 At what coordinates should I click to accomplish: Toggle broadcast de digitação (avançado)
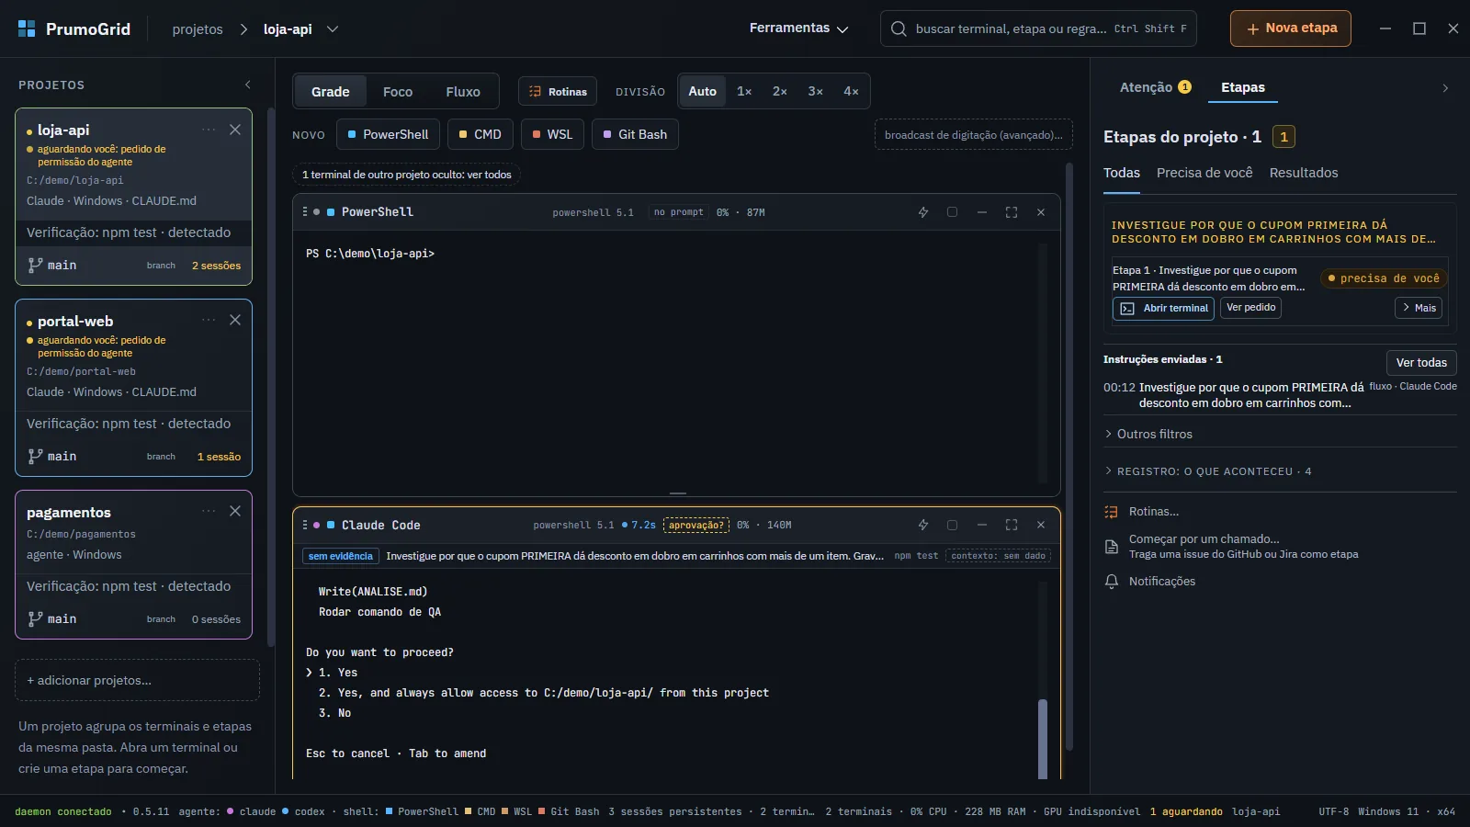974,135
